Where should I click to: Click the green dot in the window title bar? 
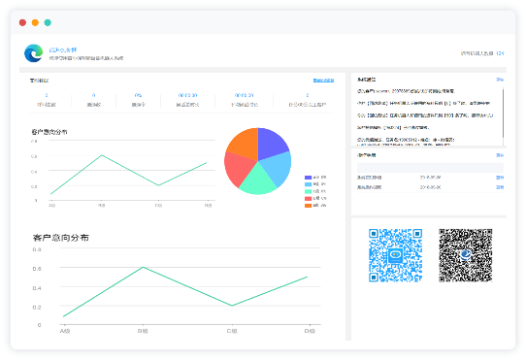(48, 22)
